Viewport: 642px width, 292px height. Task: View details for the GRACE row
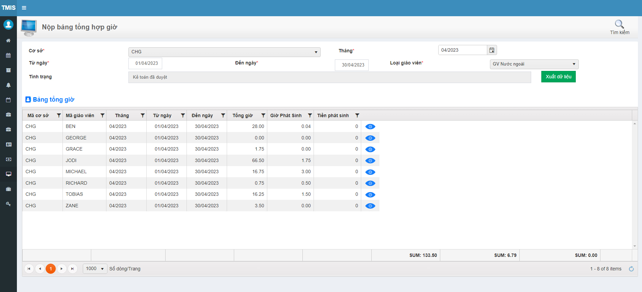click(370, 149)
